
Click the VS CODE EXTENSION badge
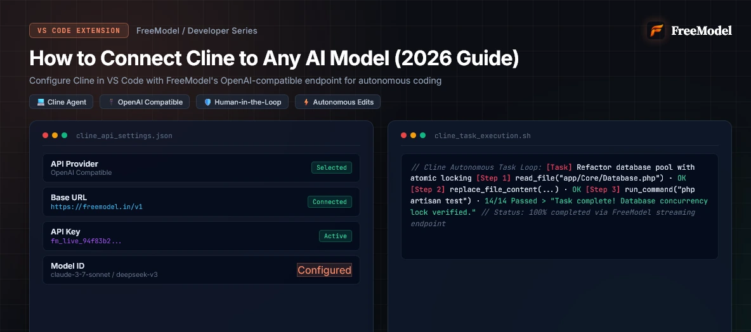tap(79, 30)
